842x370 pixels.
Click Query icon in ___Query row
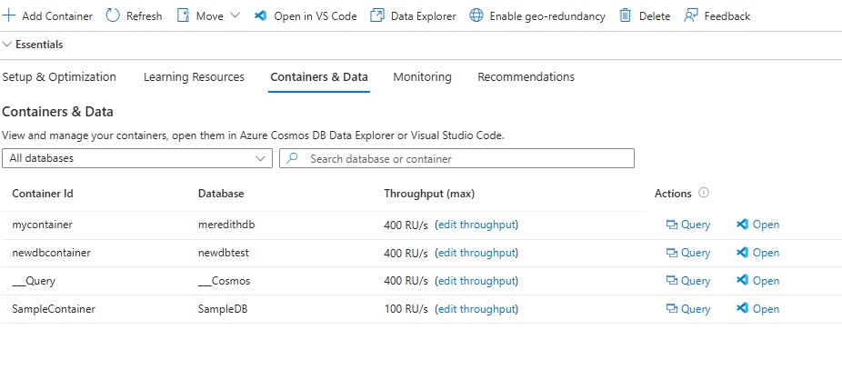tap(672, 281)
